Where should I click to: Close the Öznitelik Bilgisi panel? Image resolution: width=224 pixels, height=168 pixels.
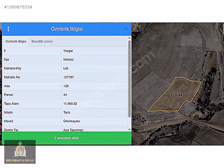(126, 29)
